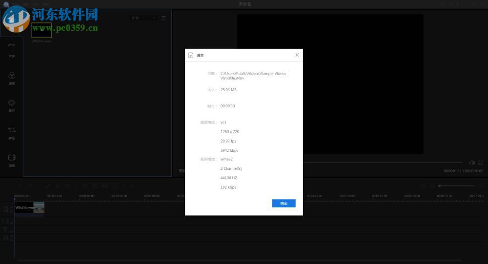Select the Wildlife.wmv thumbnail in the media library
Viewport: 488px width, 264px height.
pyautogui.click(x=41, y=30)
